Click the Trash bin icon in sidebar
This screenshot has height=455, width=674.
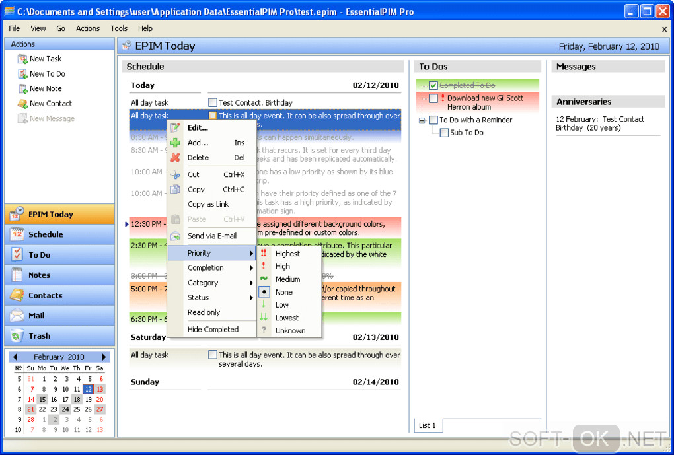pyautogui.click(x=17, y=335)
